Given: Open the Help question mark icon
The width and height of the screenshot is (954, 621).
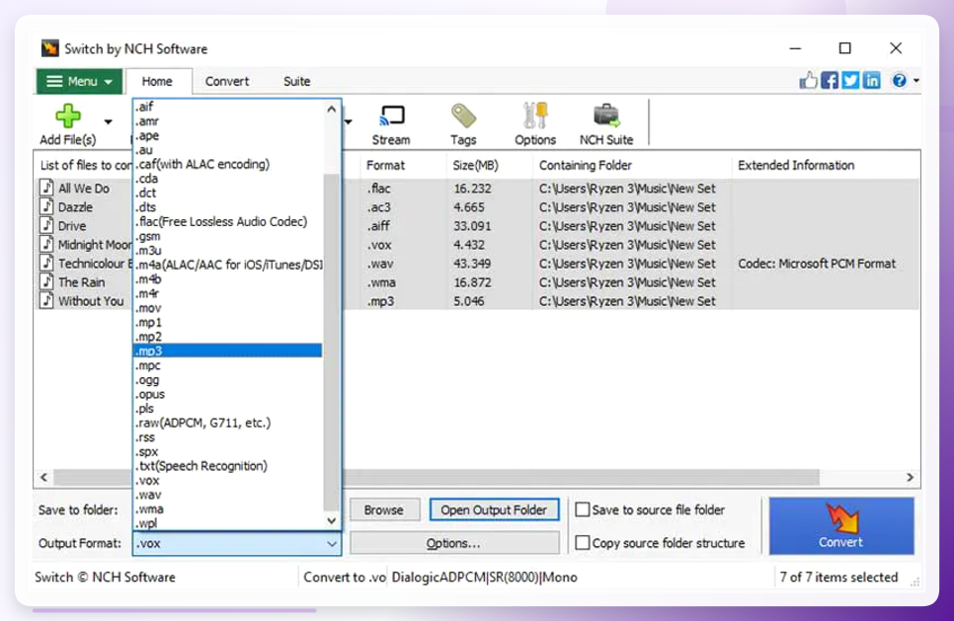Looking at the screenshot, I should 900,80.
